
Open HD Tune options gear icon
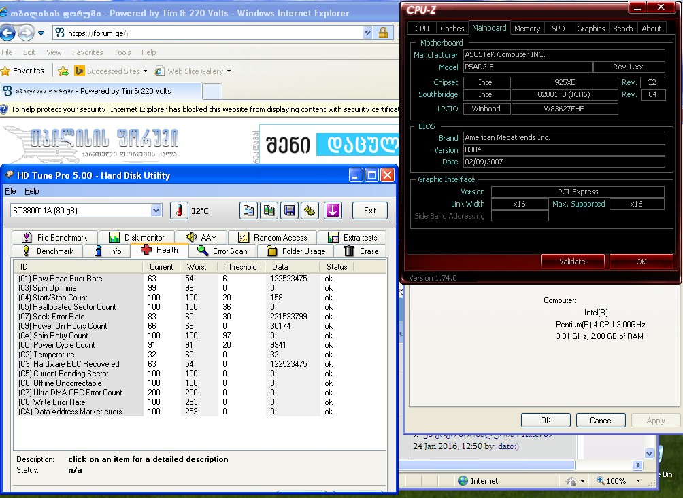click(x=310, y=211)
